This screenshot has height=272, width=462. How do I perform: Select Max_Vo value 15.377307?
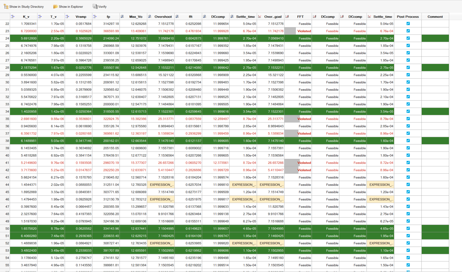[138, 163]
